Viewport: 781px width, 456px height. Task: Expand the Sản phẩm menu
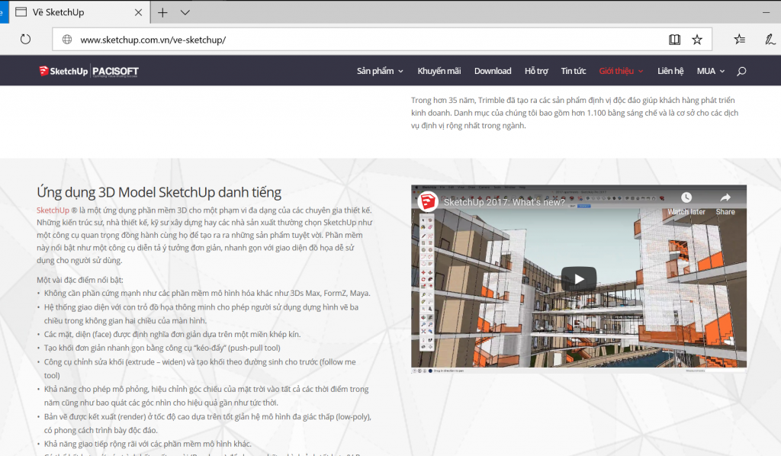click(380, 71)
